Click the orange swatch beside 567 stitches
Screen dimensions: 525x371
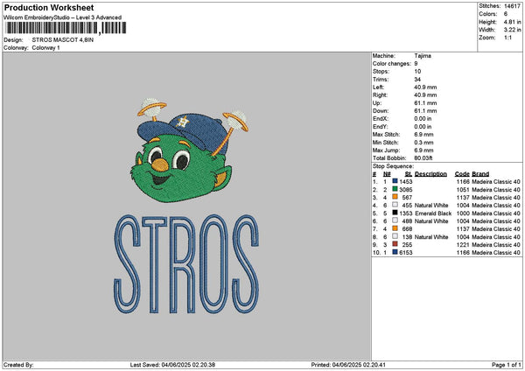[395, 197]
